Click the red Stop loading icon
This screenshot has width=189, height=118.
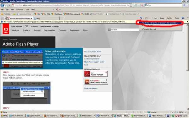click(142, 5)
